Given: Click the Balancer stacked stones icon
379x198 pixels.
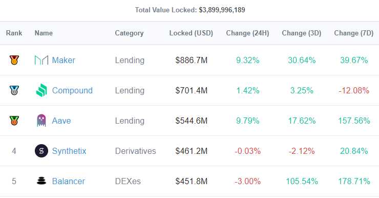Looking at the screenshot, I should click(x=41, y=181).
